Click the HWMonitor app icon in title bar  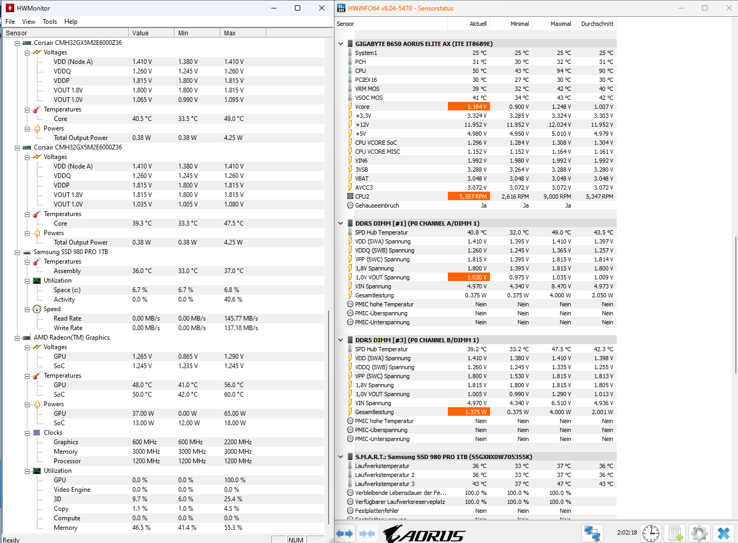(9, 8)
